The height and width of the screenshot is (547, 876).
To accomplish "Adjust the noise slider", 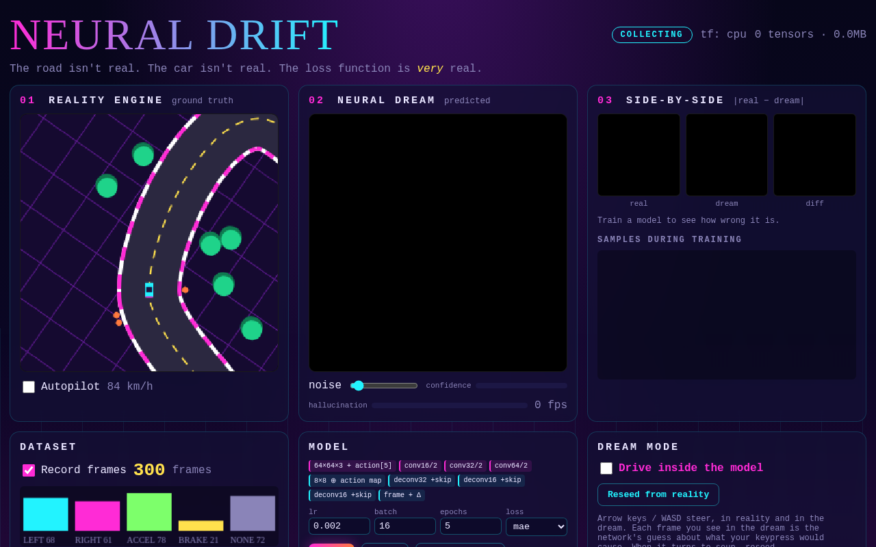I will 384,386.
